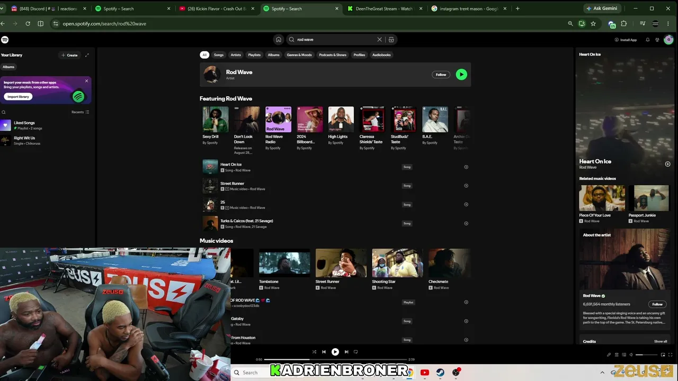This screenshot has height=381, width=678.
Task: Add Heart On Ice row to Liked Songs
Action: (466, 167)
